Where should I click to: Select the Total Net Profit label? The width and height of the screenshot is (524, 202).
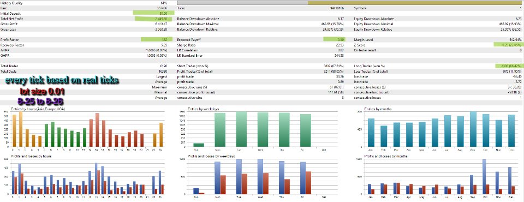[x=11, y=19]
